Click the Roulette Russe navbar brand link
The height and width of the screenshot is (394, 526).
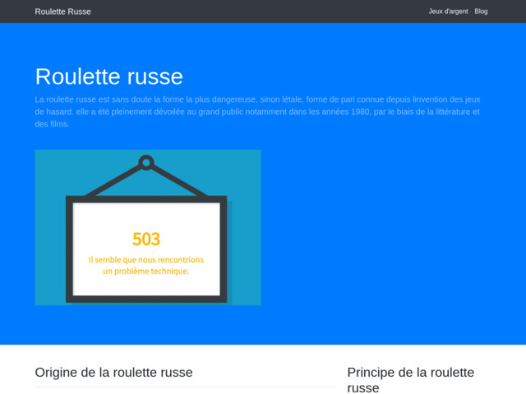63,11
